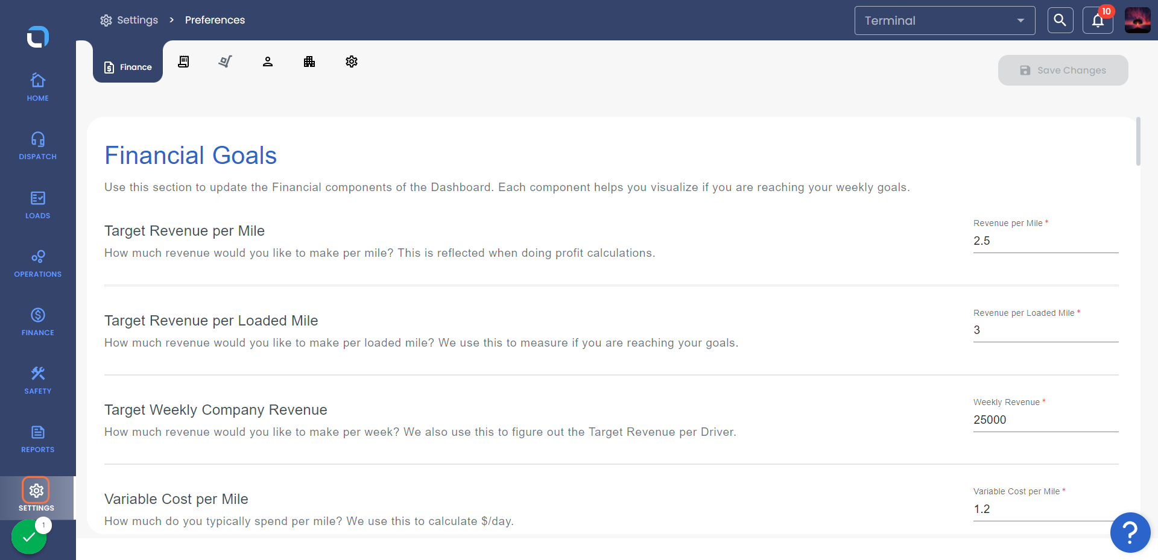Edit the Revenue per Mile field
Viewport: 1158px width, 560px height.
[1046, 241]
